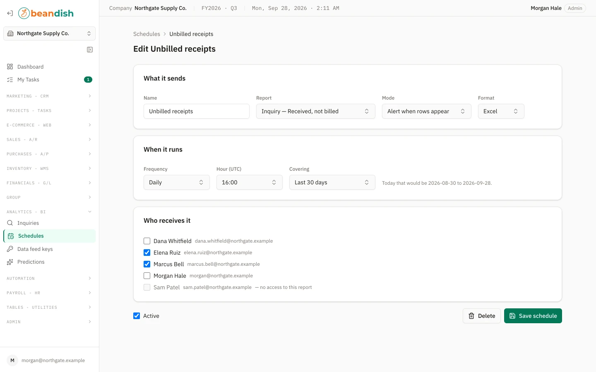
Task: Open Predictions page
Action: [x=49, y=262]
